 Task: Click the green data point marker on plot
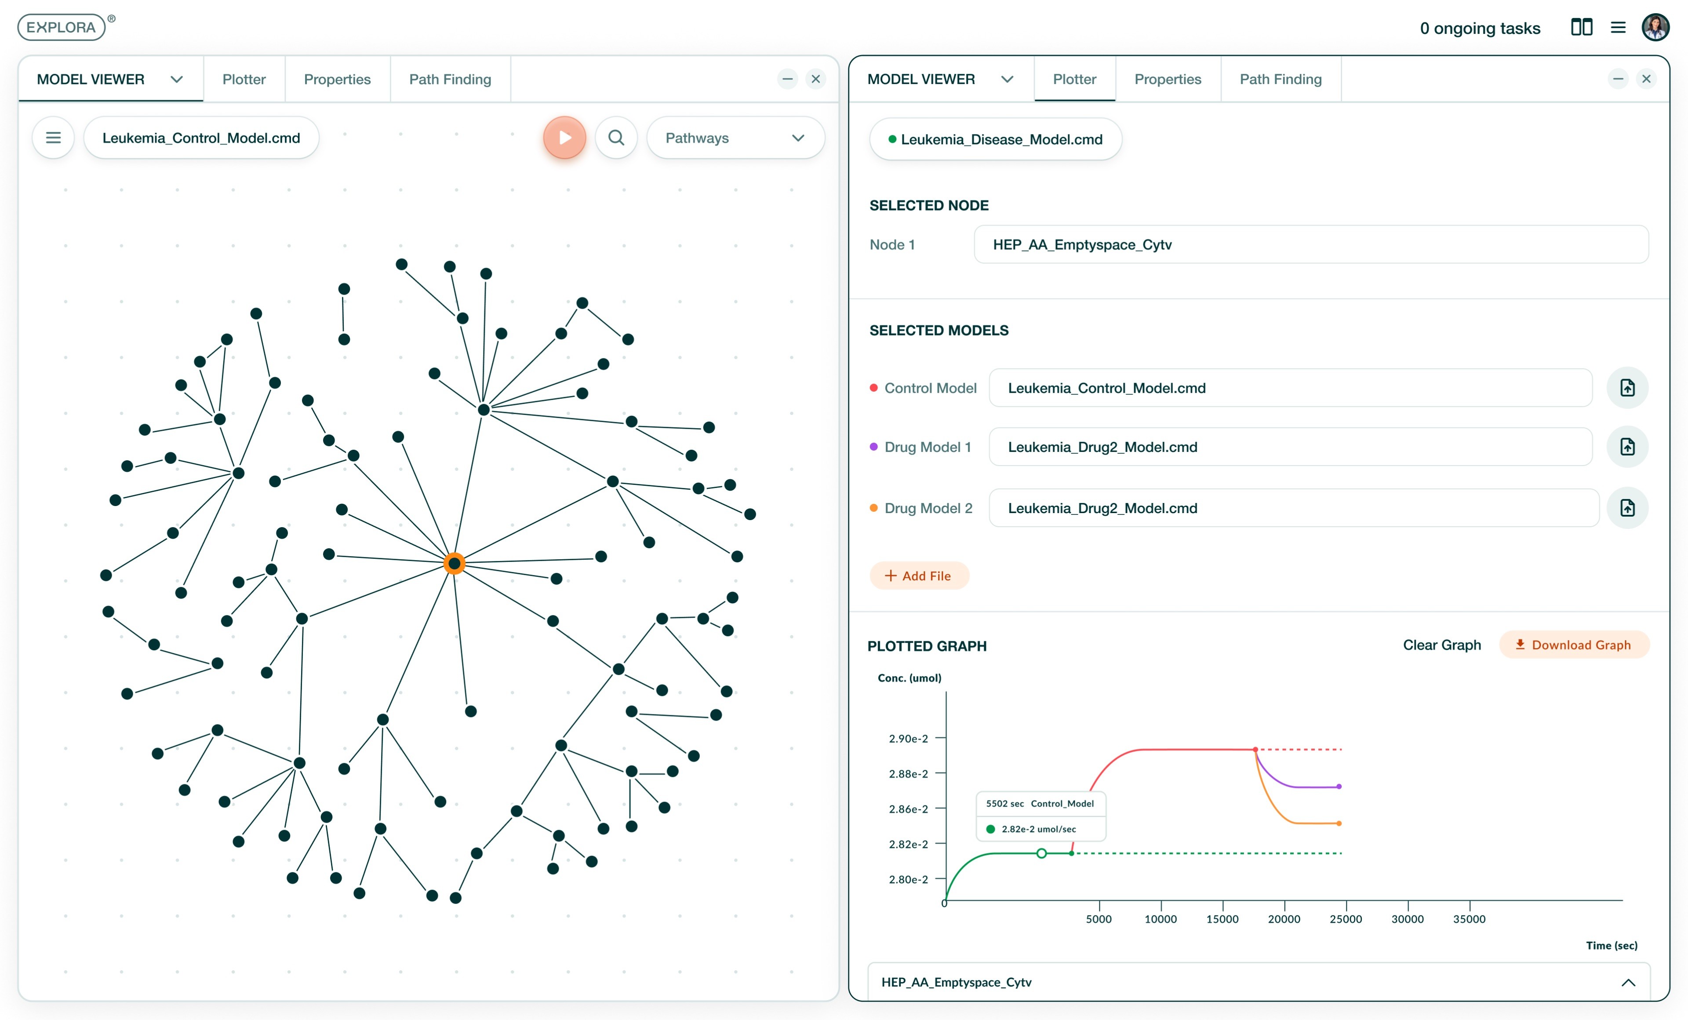pos(1040,853)
